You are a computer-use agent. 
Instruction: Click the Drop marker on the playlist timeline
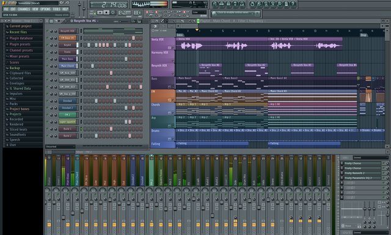point(364,35)
